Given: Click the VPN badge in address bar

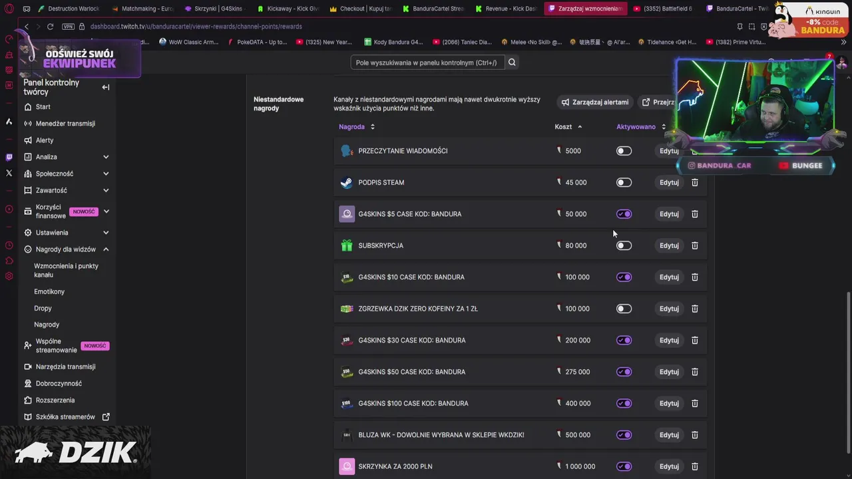Looking at the screenshot, I should 68,27.
